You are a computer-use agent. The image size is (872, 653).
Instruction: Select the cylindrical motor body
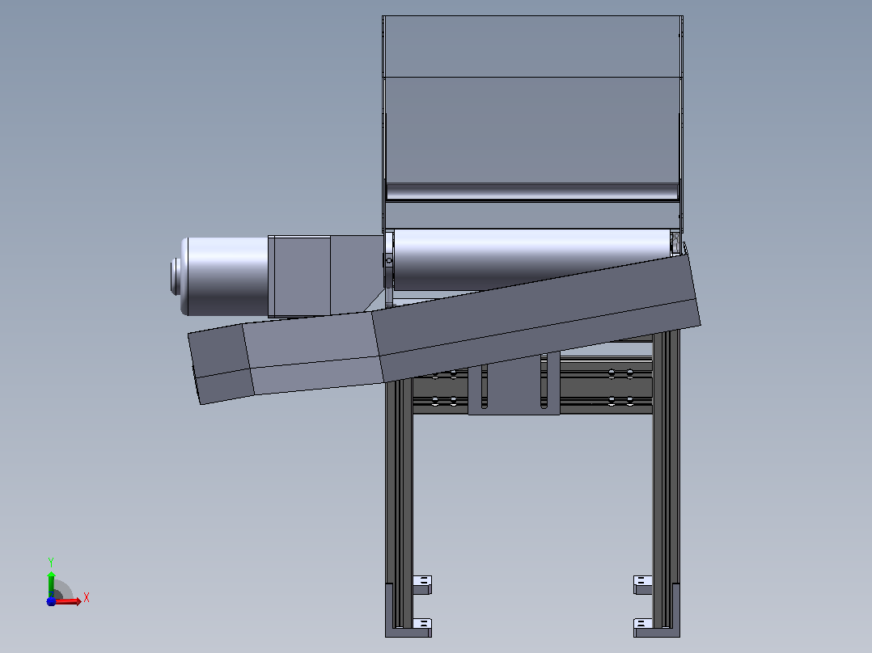(225, 276)
